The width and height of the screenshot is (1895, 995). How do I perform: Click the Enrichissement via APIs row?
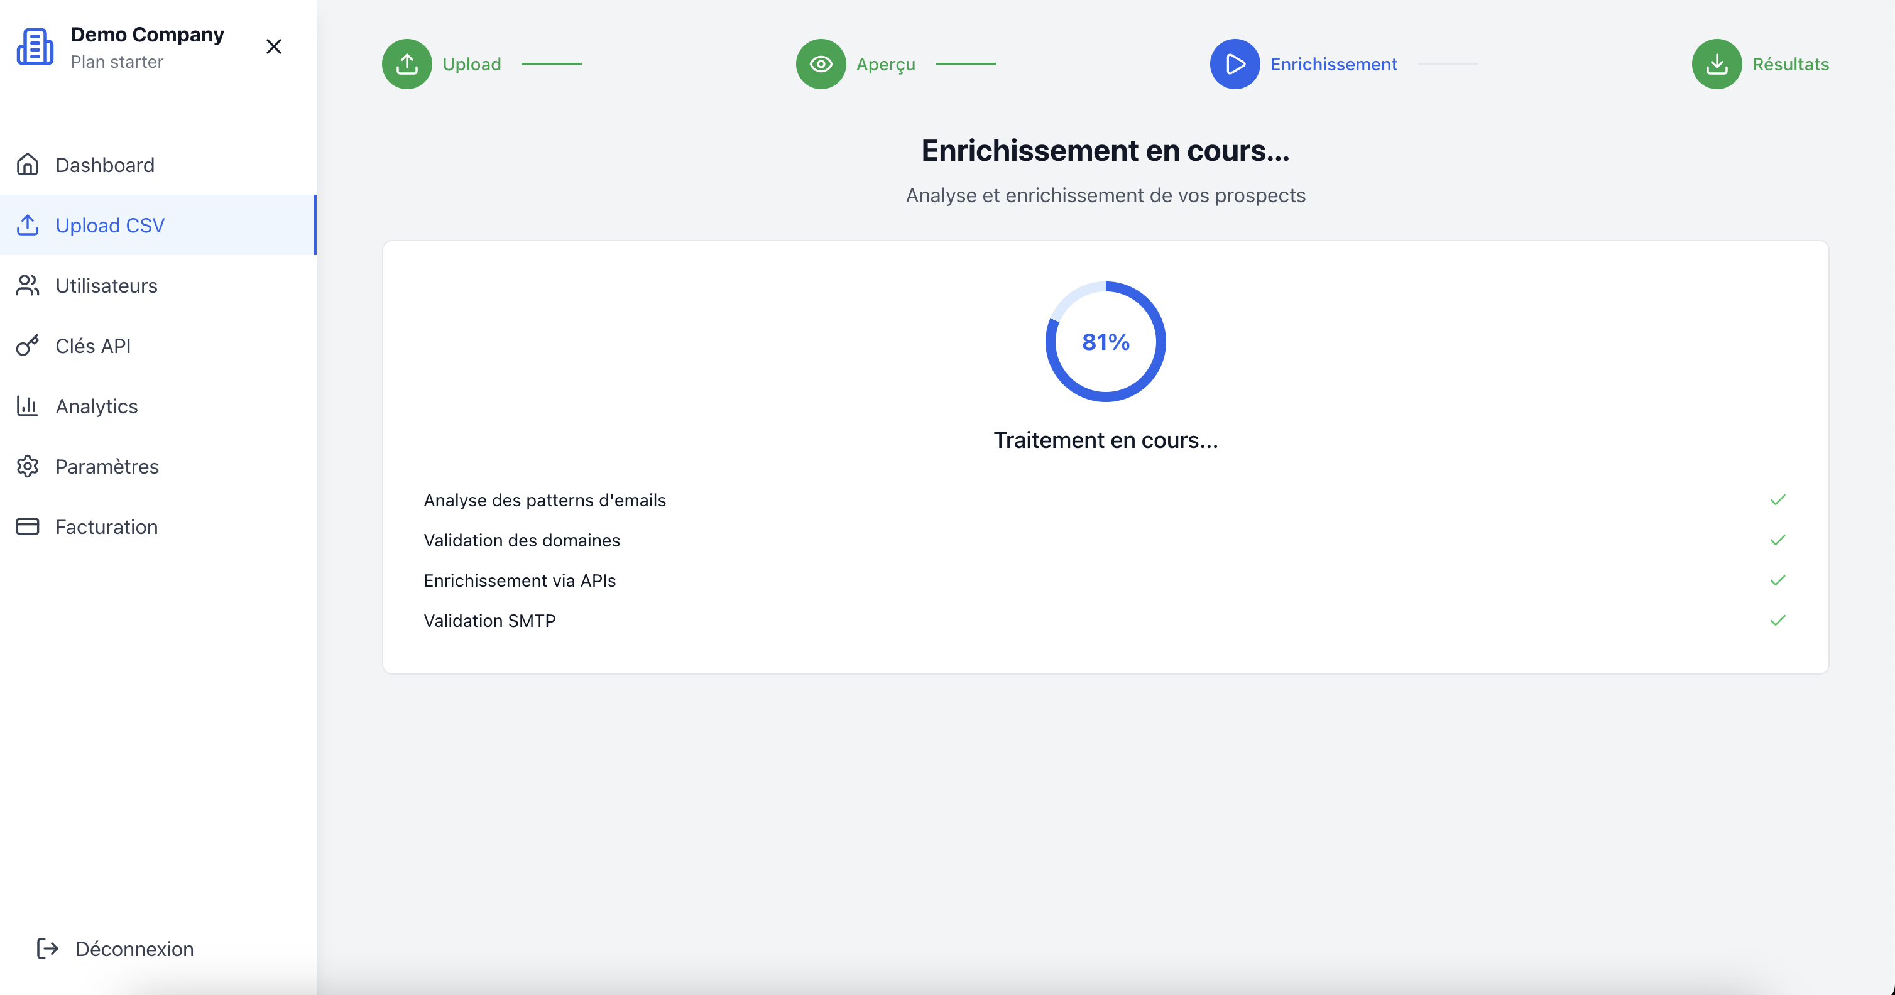520,580
